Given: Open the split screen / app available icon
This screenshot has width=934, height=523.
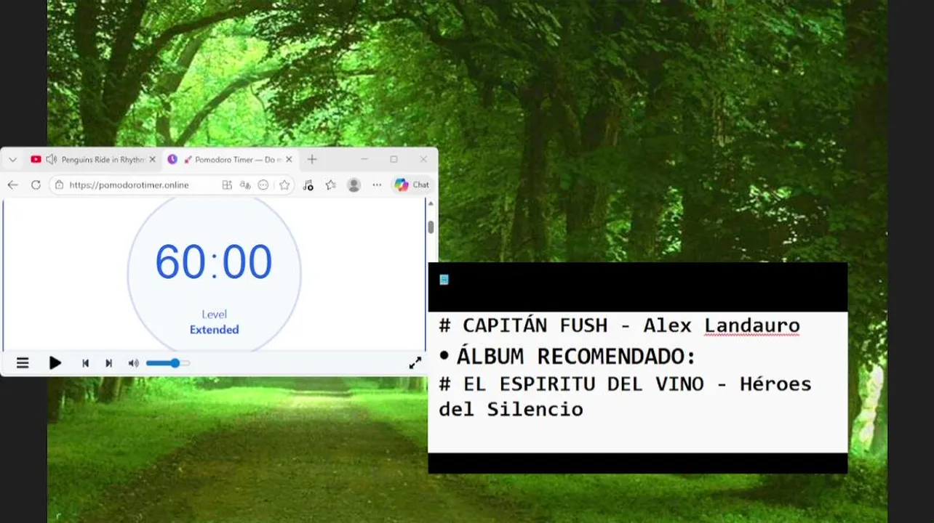Looking at the screenshot, I should [227, 185].
